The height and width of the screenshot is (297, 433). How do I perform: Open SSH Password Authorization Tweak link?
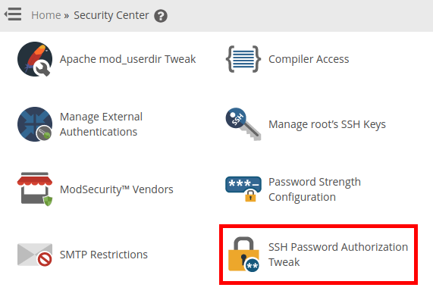(x=338, y=255)
